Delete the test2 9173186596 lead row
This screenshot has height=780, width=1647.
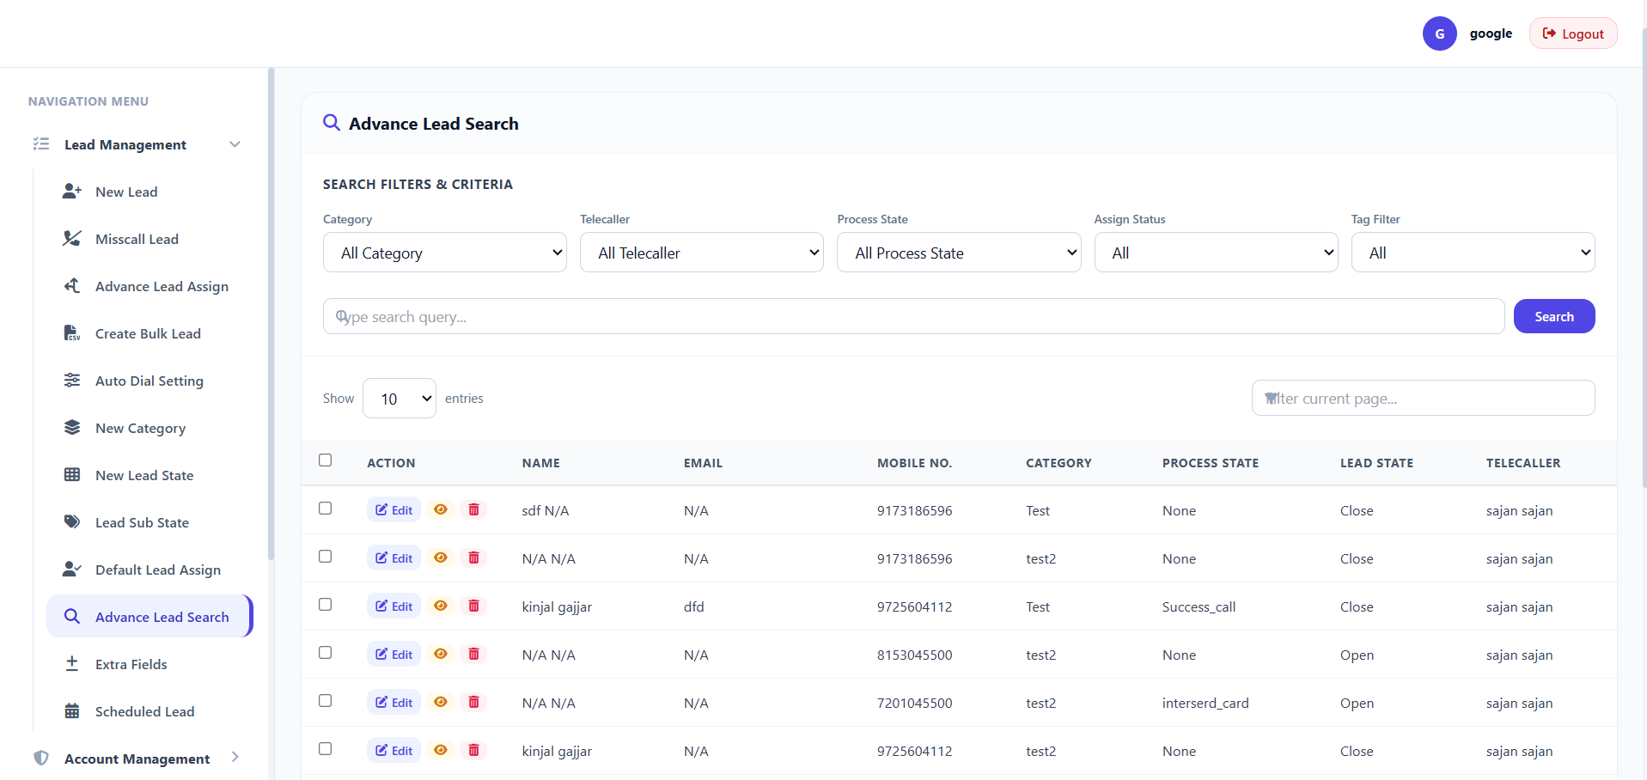(473, 558)
